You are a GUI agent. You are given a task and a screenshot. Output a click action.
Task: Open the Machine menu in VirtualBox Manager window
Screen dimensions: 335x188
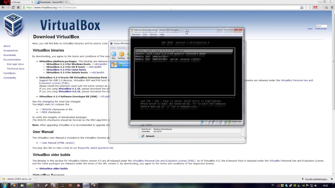[121, 48]
